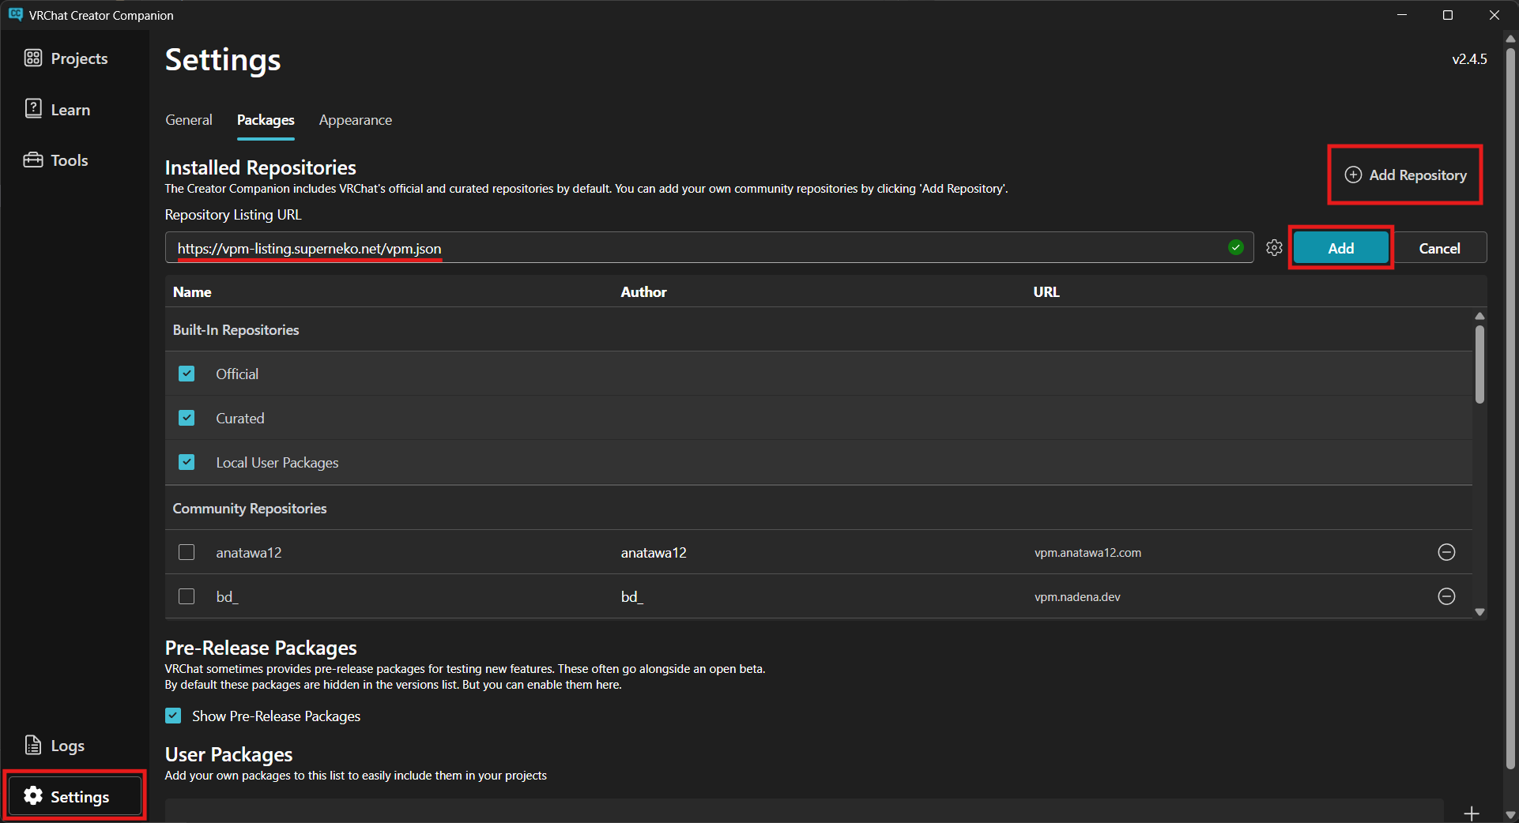Click the blue Add button
The image size is (1519, 823).
pos(1341,248)
